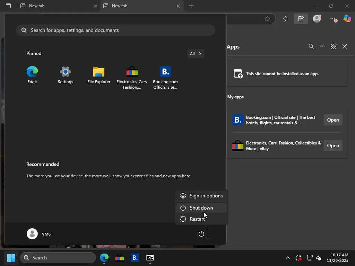Viewport: 355px width, 266px height.
Task: Close the Apps pane
Action: [x=345, y=46]
